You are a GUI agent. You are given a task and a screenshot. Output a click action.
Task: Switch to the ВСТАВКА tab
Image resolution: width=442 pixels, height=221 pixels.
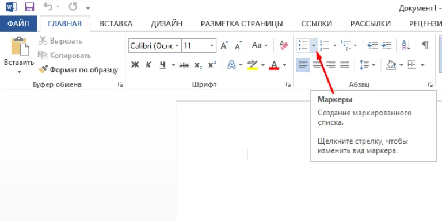point(116,24)
